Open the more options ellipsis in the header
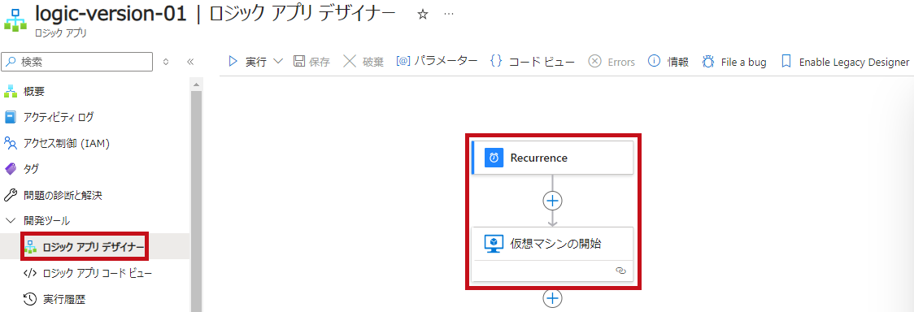914x312 pixels. [x=449, y=15]
